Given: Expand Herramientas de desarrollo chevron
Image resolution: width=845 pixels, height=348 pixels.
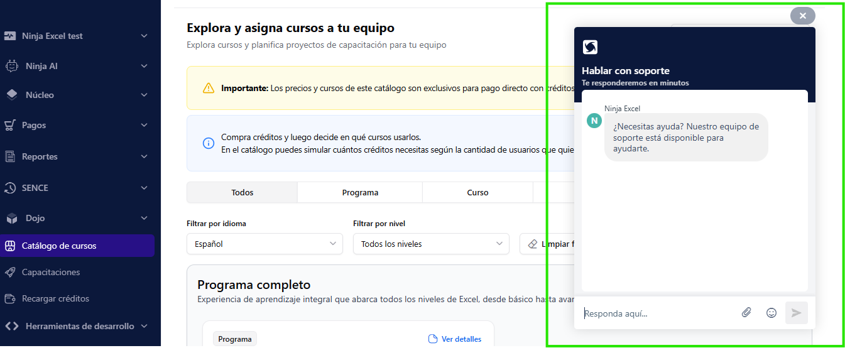Looking at the screenshot, I should click(144, 326).
